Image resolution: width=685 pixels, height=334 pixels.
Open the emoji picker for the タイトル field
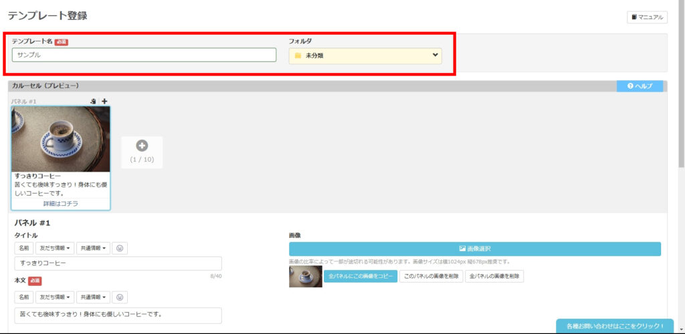120,248
